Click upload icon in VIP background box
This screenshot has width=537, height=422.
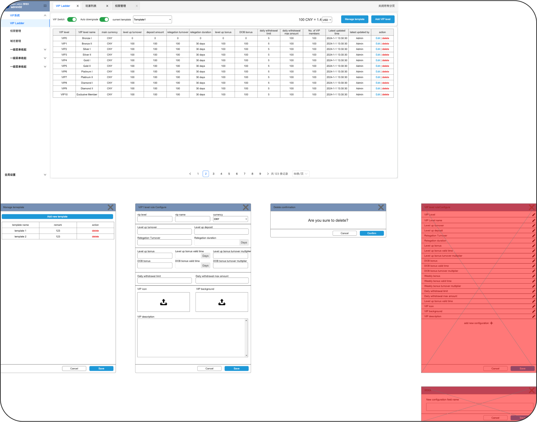pos(222,302)
